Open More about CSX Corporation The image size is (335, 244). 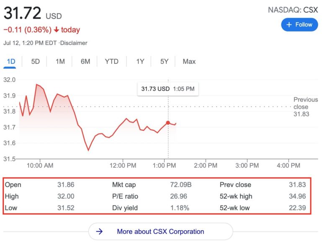point(160,231)
